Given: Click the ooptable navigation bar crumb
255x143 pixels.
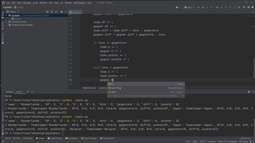Looking at the screenshot, I should tap(7, 7).
